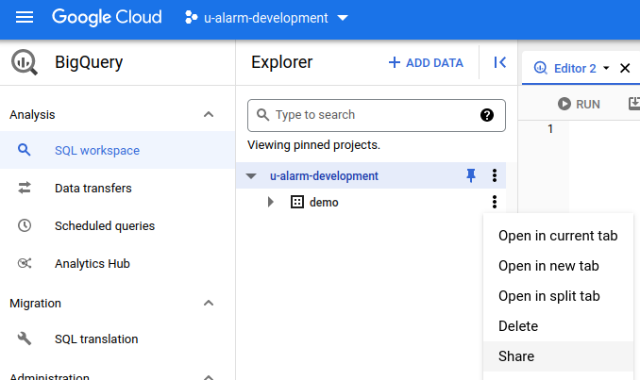
Task: Open the demo dataset actions menu
Action: (x=494, y=202)
